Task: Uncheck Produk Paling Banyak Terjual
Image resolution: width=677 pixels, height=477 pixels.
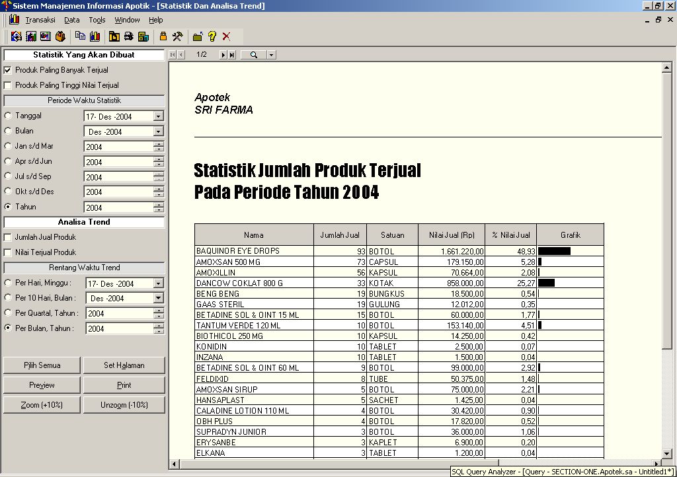Action: 8,70
